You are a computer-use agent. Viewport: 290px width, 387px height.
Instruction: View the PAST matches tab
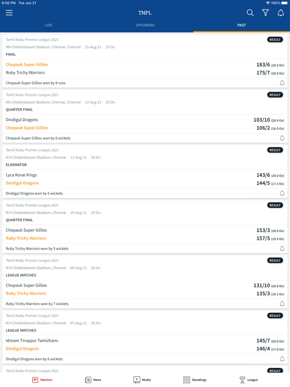coord(242,25)
